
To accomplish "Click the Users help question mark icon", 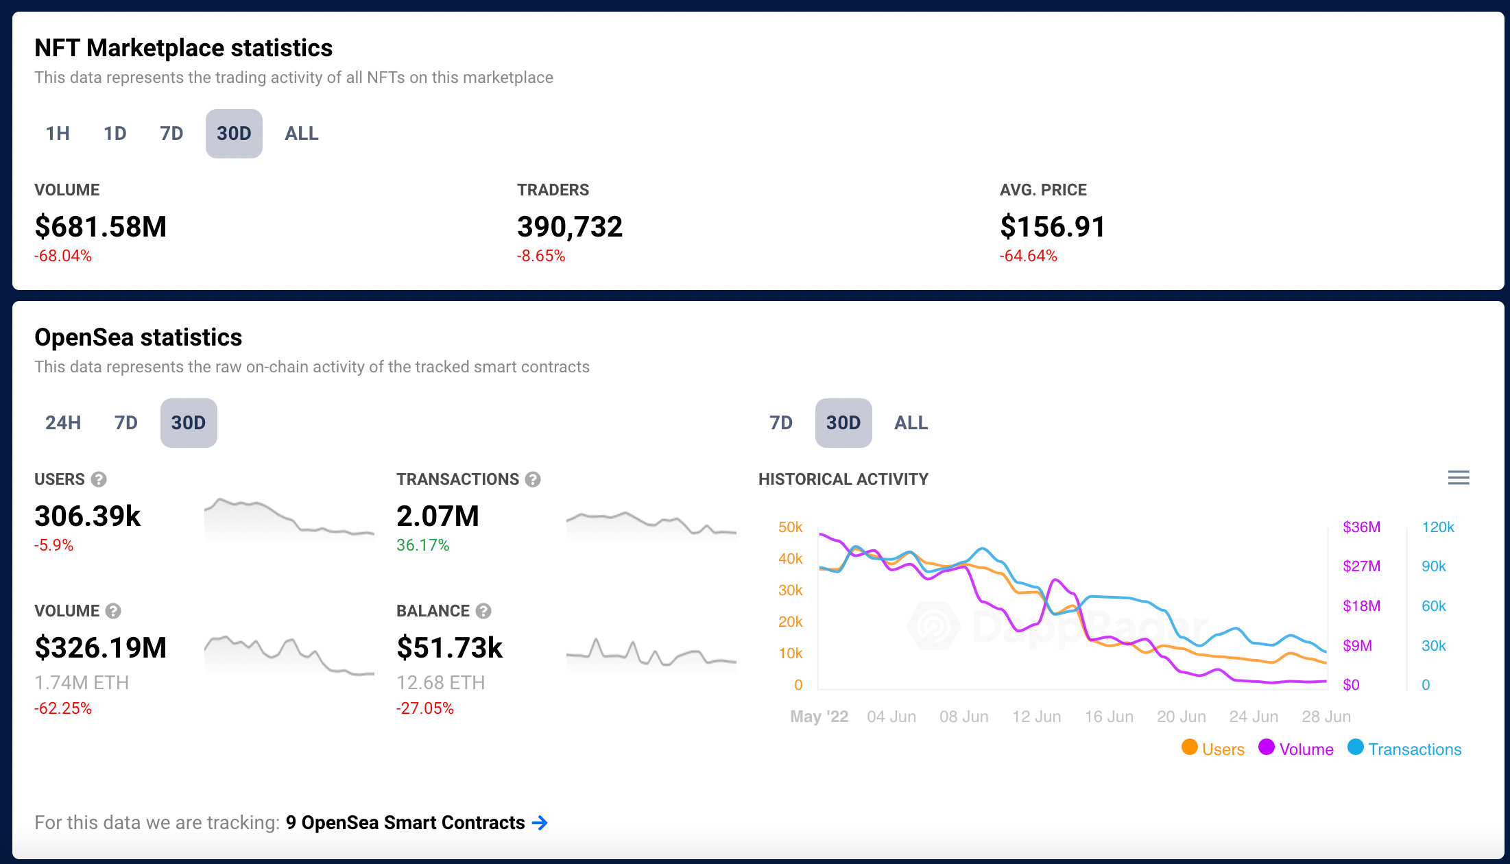I will point(99,479).
